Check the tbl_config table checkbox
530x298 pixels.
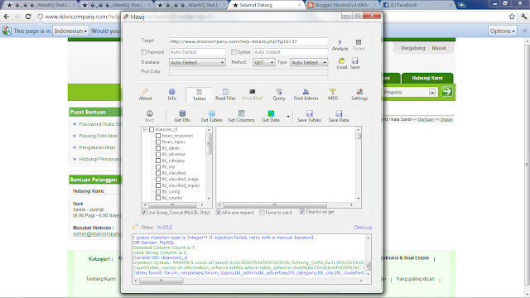(x=158, y=191)
